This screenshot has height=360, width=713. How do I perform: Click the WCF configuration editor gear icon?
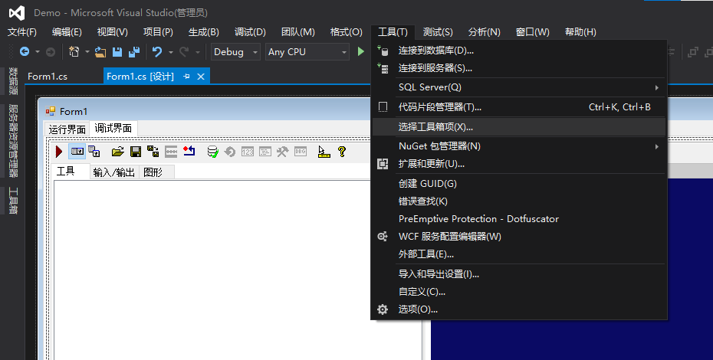[x=383, y=237]
